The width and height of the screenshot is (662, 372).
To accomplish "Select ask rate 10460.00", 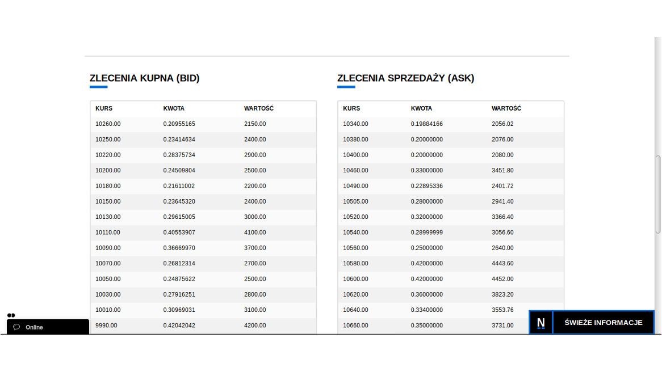I will pos(355,170).
